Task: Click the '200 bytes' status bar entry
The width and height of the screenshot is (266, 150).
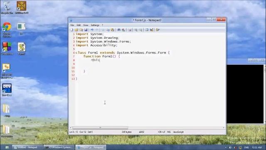Action: pyautogui.click(x=126, y=132)
